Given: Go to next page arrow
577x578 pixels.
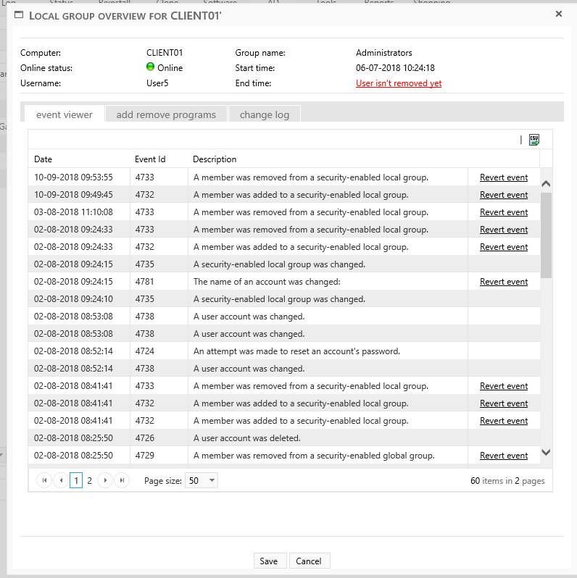Looking at the screenshot, I should click(x=106, y=480).
